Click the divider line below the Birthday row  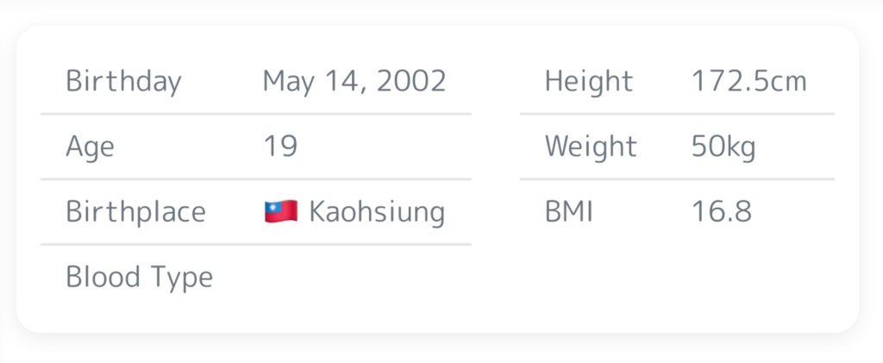pyautogui.click(x=255, y=114)
